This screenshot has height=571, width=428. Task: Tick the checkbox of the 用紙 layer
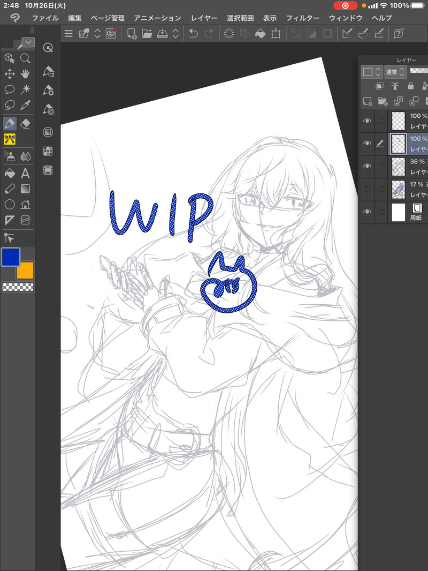click(x=381, y=212)
